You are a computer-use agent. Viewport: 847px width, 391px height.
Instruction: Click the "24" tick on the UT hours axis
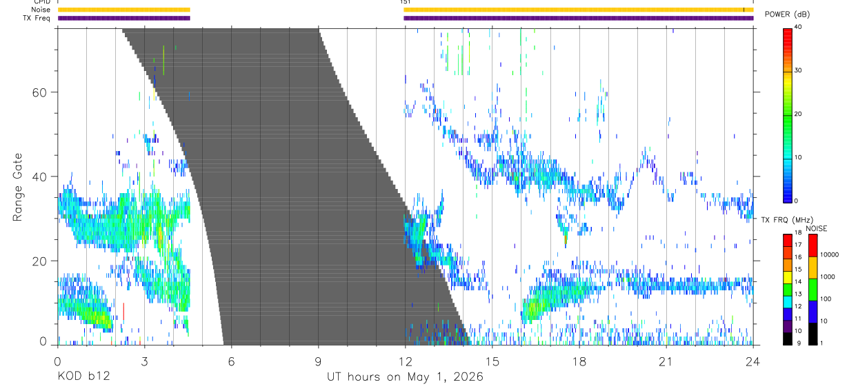[753, 361]
